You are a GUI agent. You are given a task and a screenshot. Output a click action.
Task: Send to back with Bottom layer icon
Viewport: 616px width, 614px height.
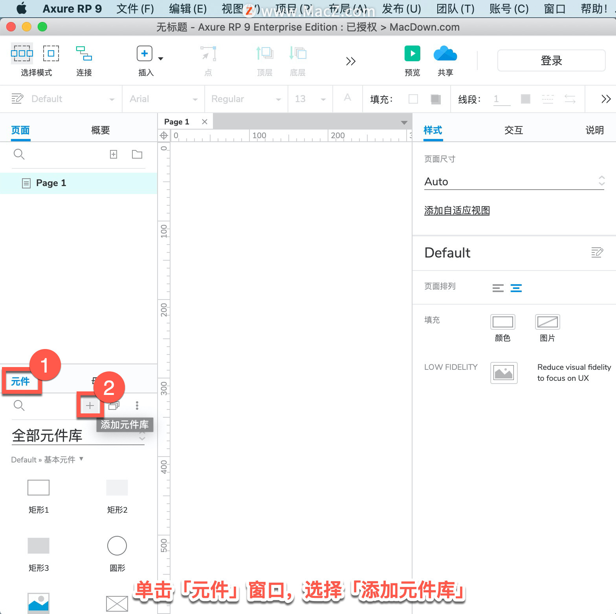298,53
